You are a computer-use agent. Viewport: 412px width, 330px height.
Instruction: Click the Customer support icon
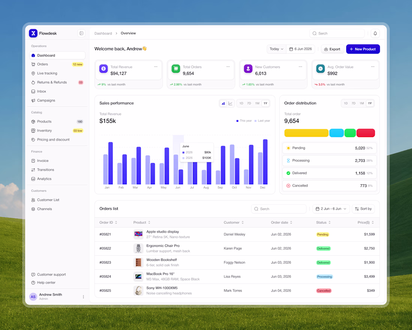pyautogui.click(x=33, y=275)
